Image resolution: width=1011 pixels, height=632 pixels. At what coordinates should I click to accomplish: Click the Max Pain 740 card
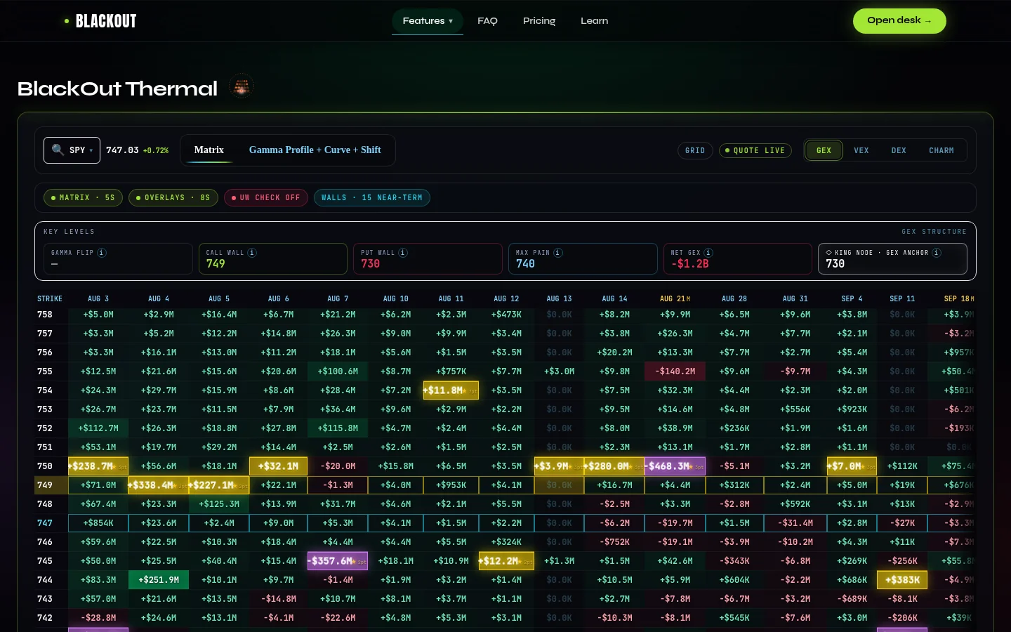[583, 258]
